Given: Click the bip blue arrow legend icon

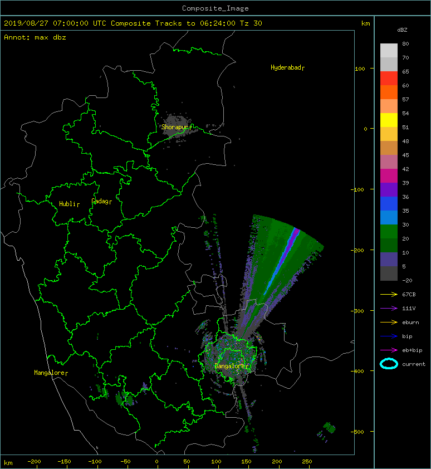Looking at the screenshot, I should (389, 336).
